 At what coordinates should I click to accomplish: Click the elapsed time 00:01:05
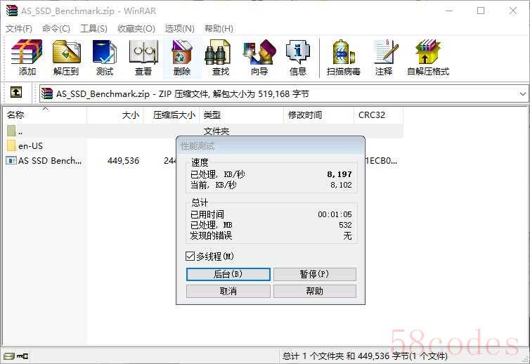point(335,214)
